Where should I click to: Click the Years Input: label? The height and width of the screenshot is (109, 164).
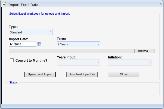coord(66,57)
